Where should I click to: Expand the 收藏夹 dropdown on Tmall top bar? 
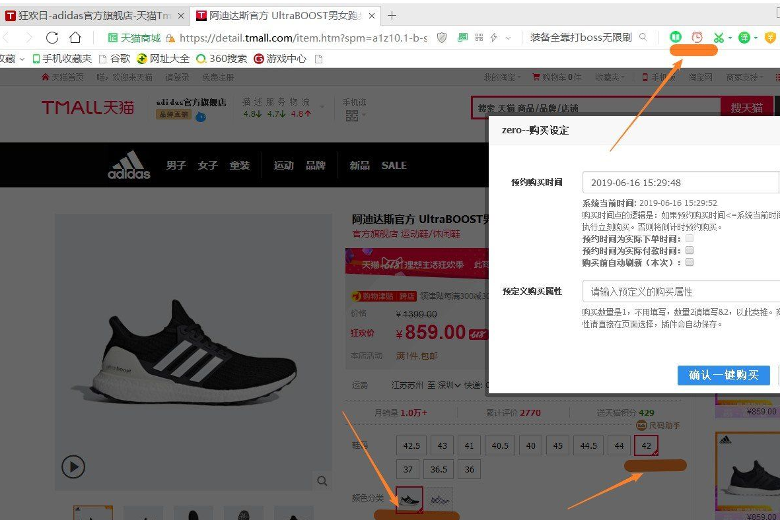click(610, 77)
